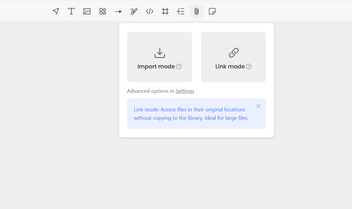Choose the mind map tool

181,11
